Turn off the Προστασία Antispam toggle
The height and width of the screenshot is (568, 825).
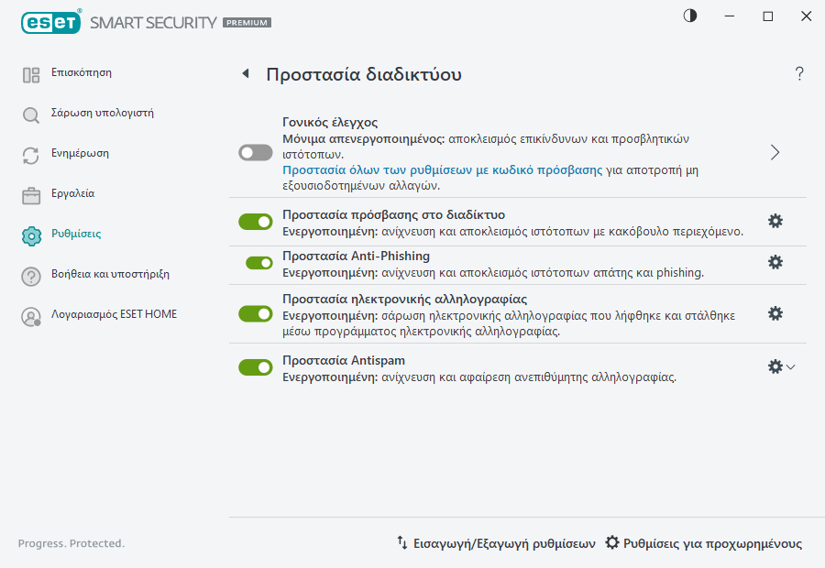tap(256, 366)
